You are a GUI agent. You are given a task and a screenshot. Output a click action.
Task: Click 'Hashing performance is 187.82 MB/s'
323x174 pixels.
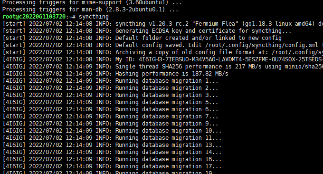pos(172,74)
